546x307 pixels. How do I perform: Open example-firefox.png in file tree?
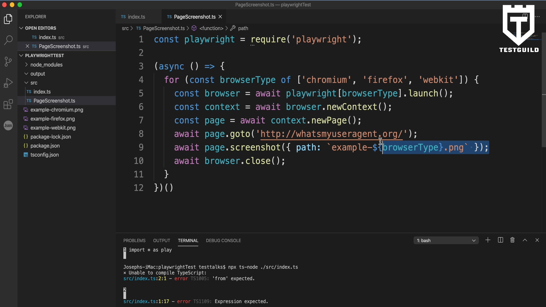[x=53, y=119]
